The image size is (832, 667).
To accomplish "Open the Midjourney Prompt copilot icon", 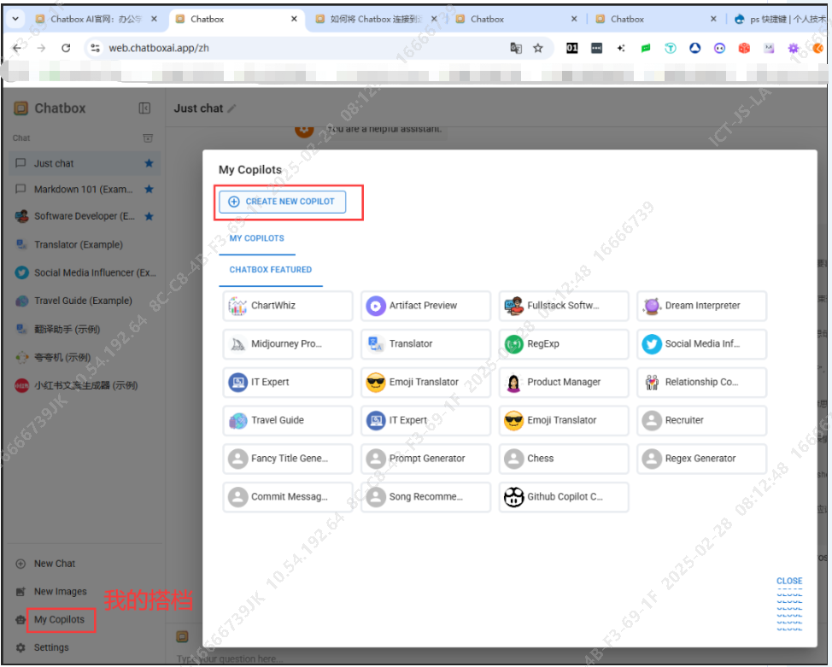I will pyautogui.click(x=237, y=344).
